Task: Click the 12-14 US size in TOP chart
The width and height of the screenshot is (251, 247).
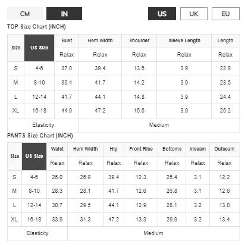Action: 39,97
